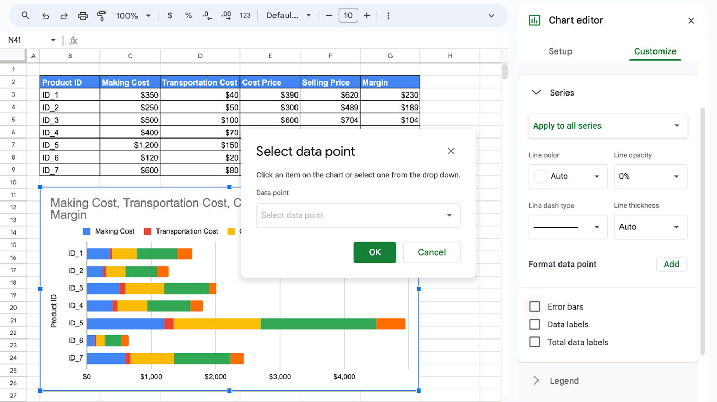Close the Chart editor panel
The width and height of the screenshot is (717, 402).
(x=691, y=20)
